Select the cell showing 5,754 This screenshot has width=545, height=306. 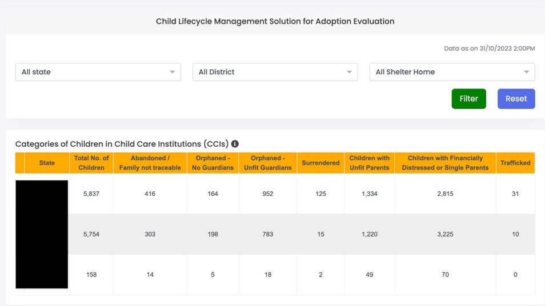91,234
